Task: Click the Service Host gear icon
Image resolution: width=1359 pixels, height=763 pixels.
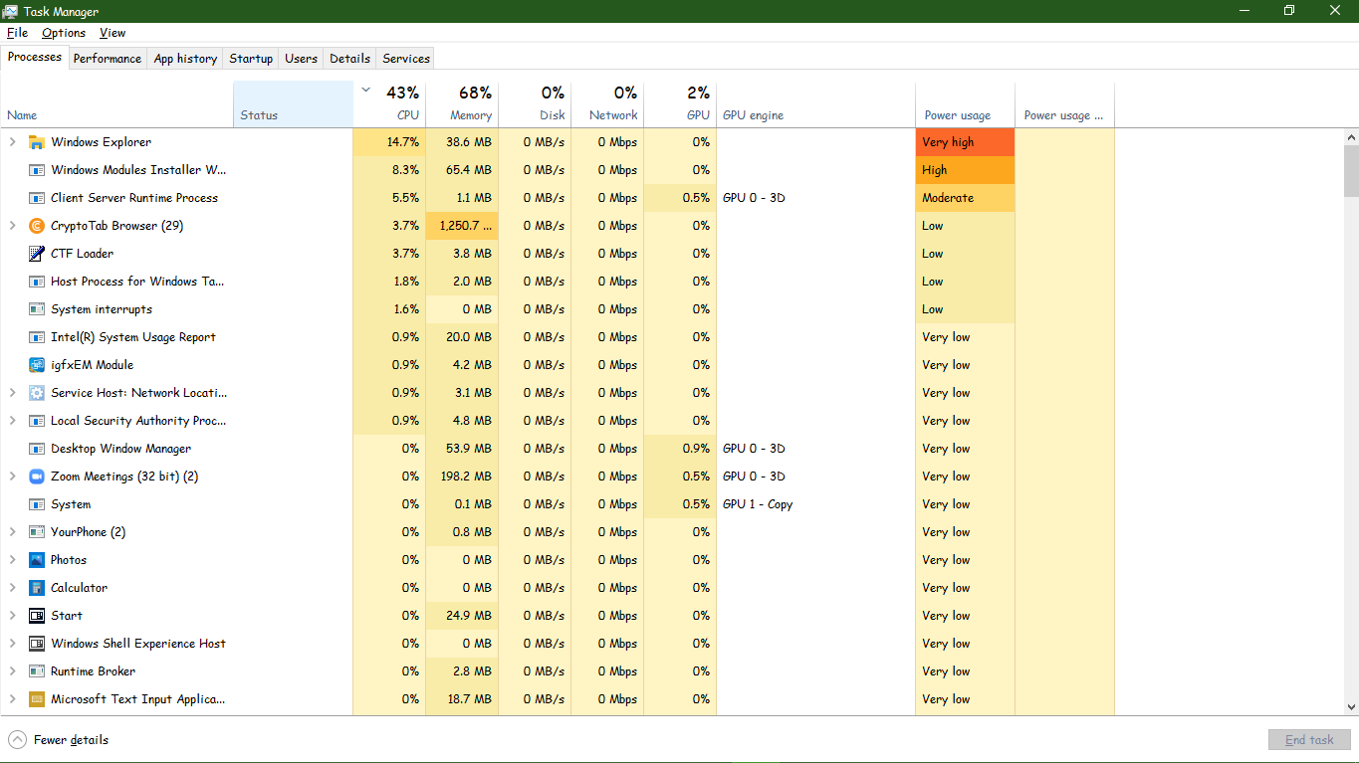Action: tap(37, 393)
